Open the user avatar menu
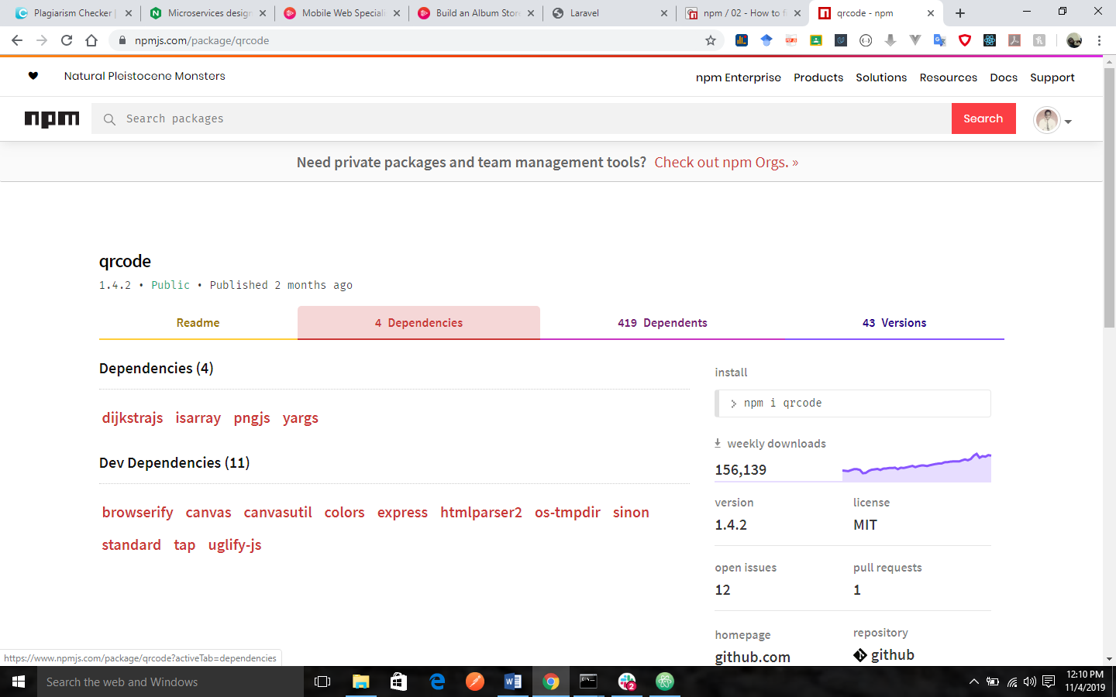Image resolution: width=1116 pixels, height=697 pixels. click(1052, 120)
